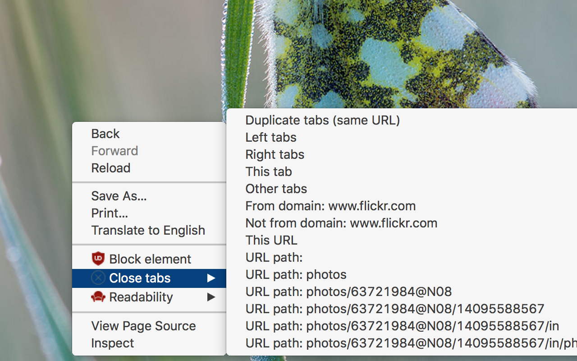The image size is (577, 361).
Task: Open Save As from the menu
Action: click(x=119, y=196)
